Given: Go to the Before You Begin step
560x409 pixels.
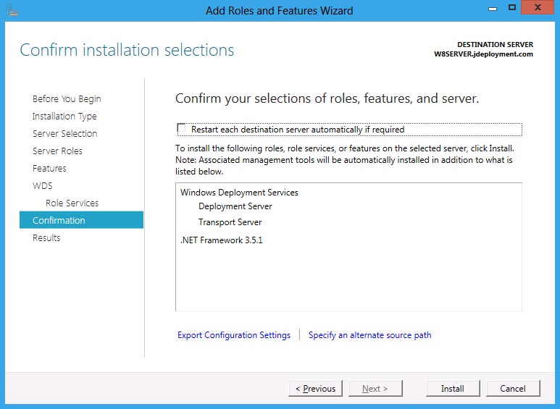Looking at the screenshot, I should coord(67,99).
